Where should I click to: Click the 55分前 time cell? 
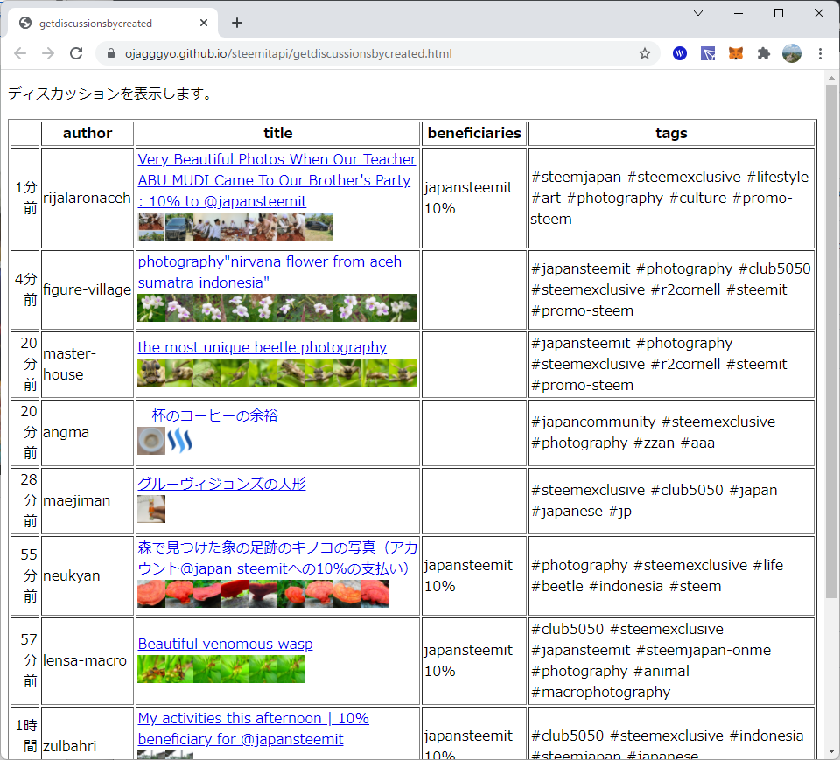pyautogui.click(x=25, y=575)
